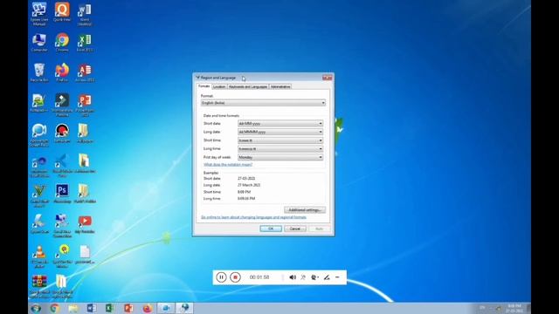The width and height of the screenshot is (559, 314).
Task: Open the PowerPoint desktop shortcut
Action: click(85, 105)
